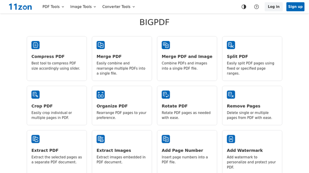Select the Merge PDF and Image icon
The height and width of the screenshot is (173, 309).
tap(166, 45)
